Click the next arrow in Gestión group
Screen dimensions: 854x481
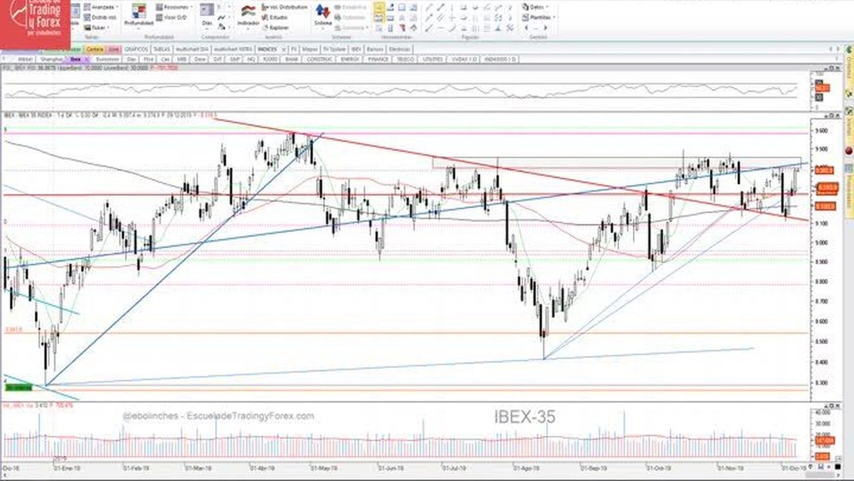tap(545, 27)
